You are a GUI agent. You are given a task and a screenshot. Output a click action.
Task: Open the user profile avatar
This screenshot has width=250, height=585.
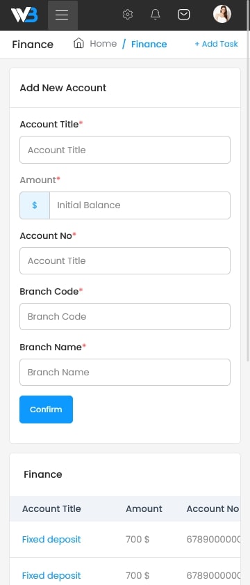click(222, 14)
